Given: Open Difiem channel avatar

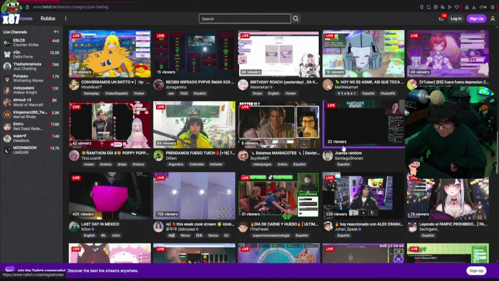Looking at the screenshot, I should (158, 156).
